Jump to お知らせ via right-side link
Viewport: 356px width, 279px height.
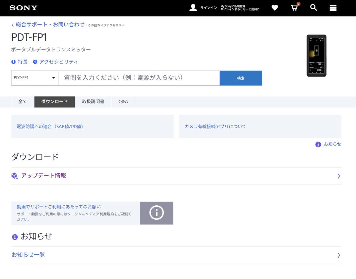pos(332,144)
